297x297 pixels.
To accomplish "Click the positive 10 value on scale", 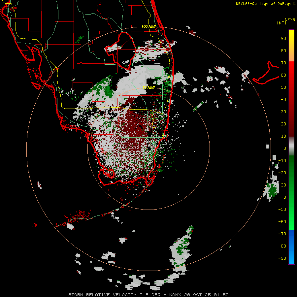I will click(x=283, y=136).
